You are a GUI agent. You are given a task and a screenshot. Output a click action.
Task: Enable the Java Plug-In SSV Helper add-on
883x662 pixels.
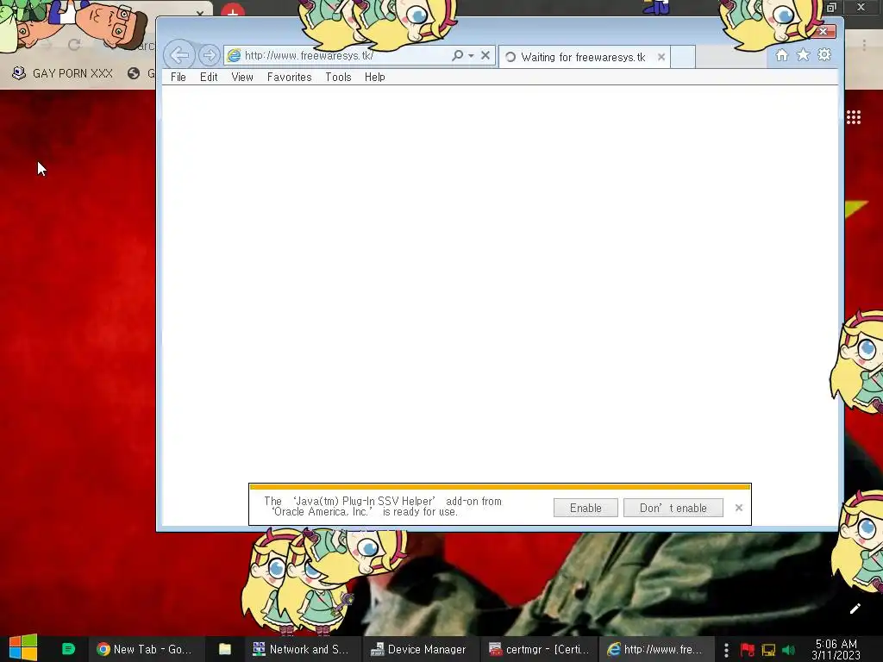(x=586, y=508)
